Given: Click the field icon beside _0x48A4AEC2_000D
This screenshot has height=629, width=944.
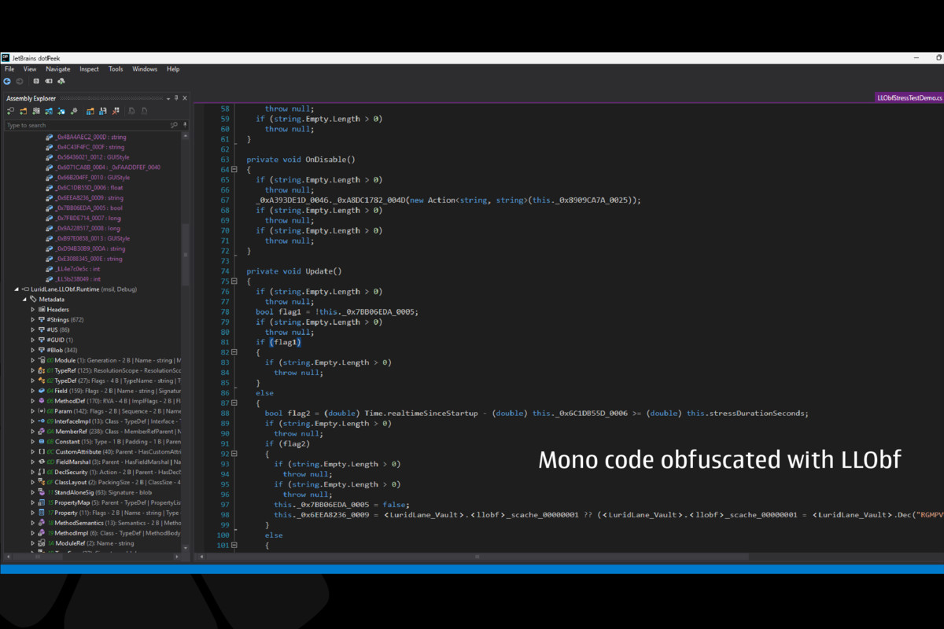Looking at the screenshot, I should (50, 137).
